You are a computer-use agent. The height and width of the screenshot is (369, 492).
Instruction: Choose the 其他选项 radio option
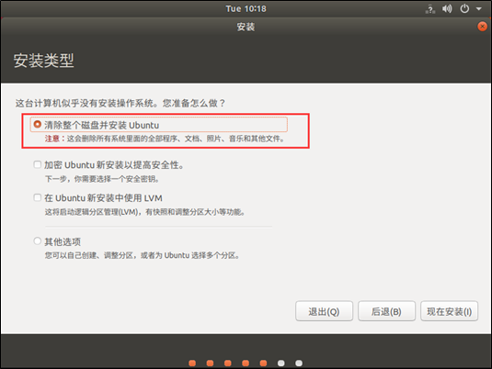38,240
